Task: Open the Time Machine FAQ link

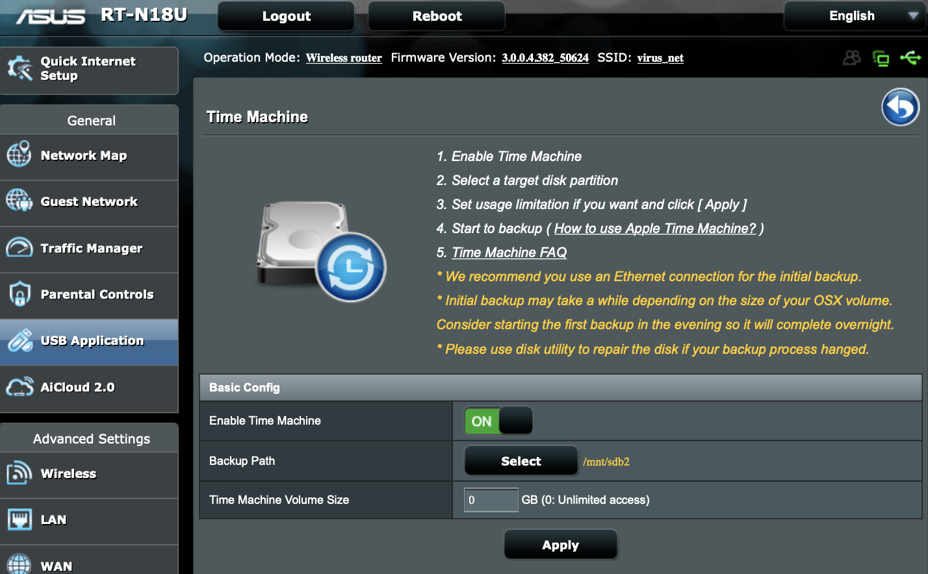Action: pos(509,253)
